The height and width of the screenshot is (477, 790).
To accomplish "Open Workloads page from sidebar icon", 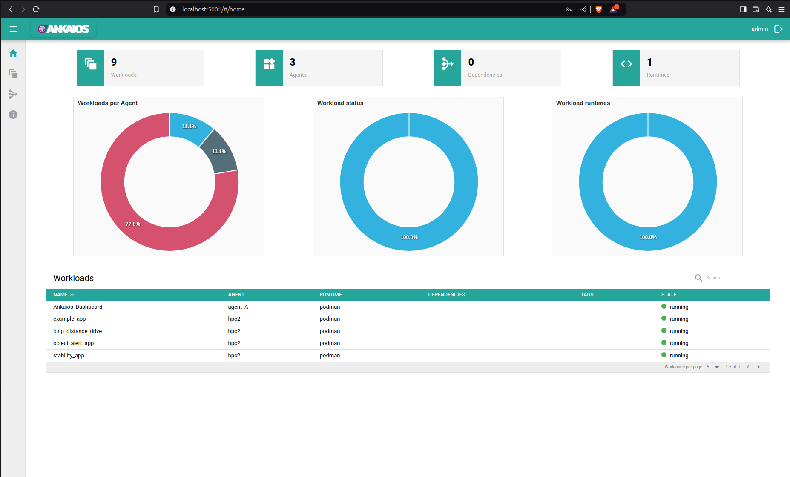I will coord(13,74).
